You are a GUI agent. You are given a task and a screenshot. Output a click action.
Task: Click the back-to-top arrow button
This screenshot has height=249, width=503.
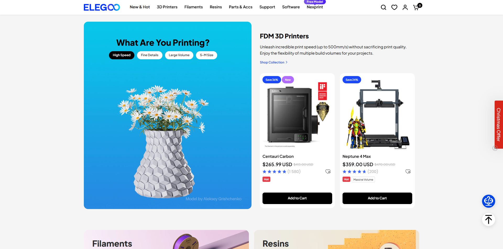click(x=489, y=219)
